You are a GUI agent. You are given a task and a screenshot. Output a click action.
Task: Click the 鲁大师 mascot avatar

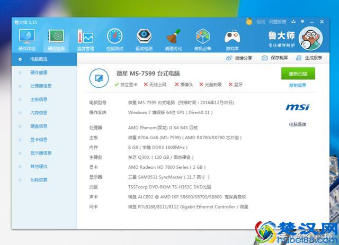[310, 39]
